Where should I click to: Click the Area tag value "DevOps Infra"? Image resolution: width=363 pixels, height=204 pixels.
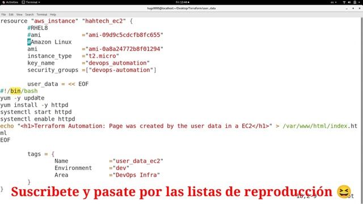(x=136, y=175)
